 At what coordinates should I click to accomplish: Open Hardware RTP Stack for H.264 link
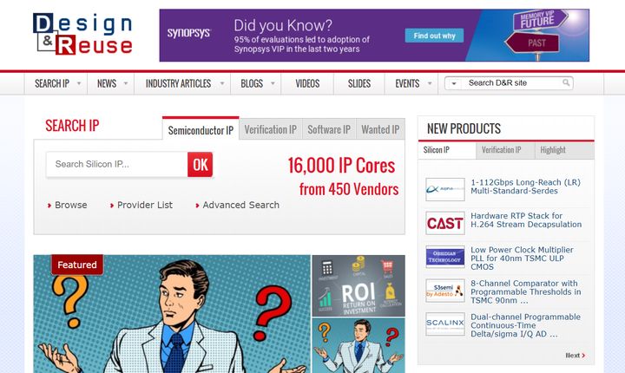pos(526,220)
